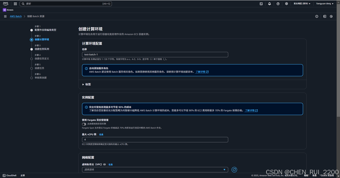Open CloudShell icon in top bar
Viewport: 340px width, 178px height.
pos(261,4)
